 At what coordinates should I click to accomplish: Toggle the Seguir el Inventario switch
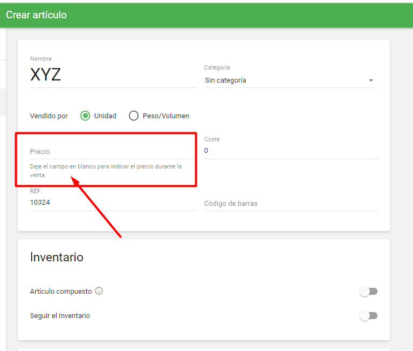click(x=369, y=316)
